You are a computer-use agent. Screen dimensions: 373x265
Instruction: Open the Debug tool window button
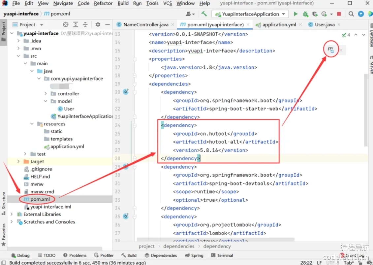pyautogui.click(x=20, y=255)
